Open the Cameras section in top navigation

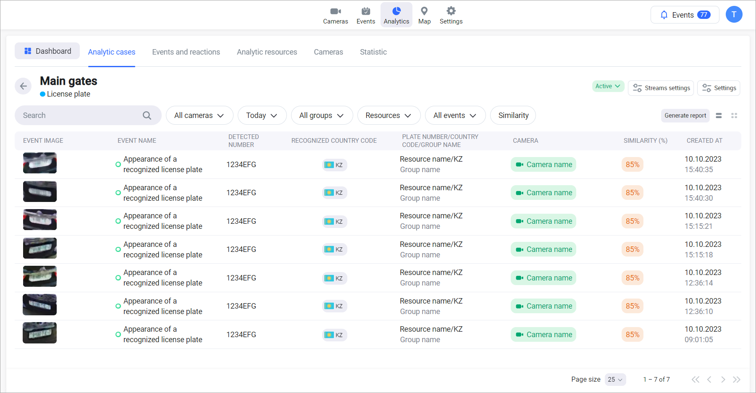(335, 15)
